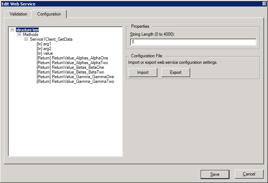268x183 pixels.
Task: Select the Configuration tab
Action: point(49,14)
